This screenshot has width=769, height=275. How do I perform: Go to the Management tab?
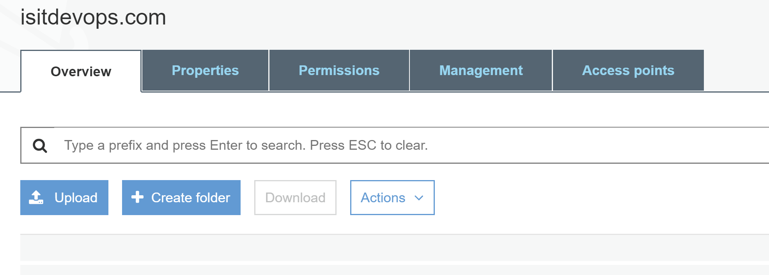(481, 70)
